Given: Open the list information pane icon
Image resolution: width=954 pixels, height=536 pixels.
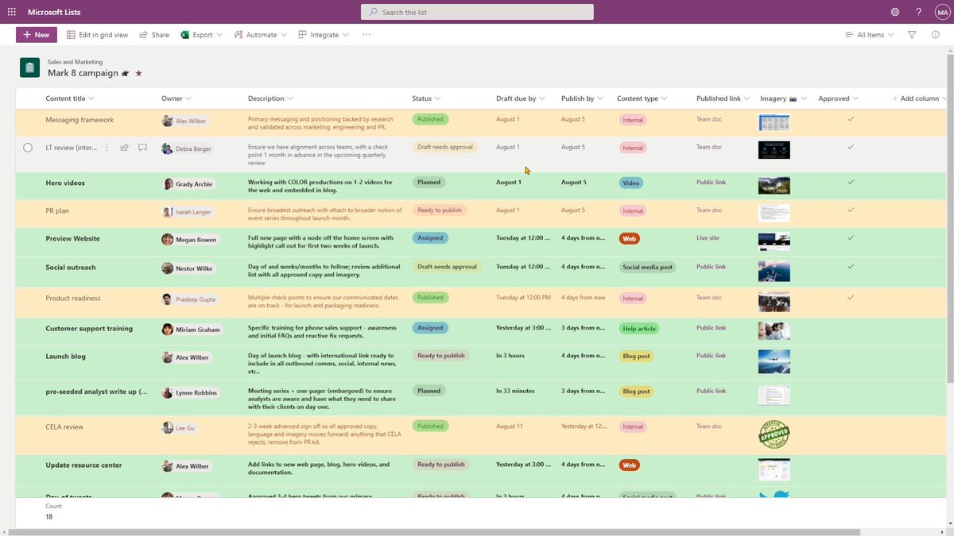Looking at the screenshot, I should coord(935,35).
